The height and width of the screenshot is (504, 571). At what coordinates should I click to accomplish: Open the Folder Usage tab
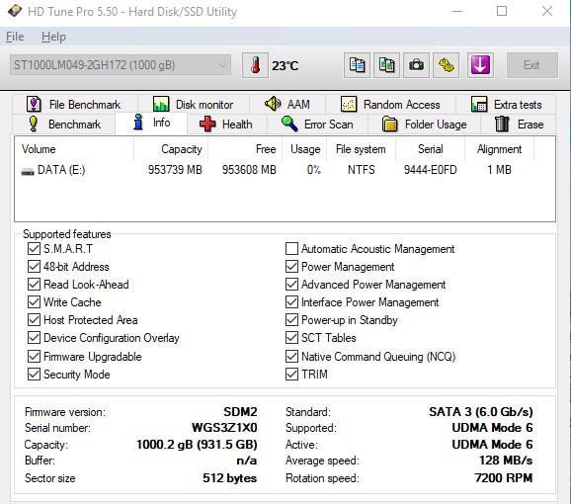click(x=425, y=125)
